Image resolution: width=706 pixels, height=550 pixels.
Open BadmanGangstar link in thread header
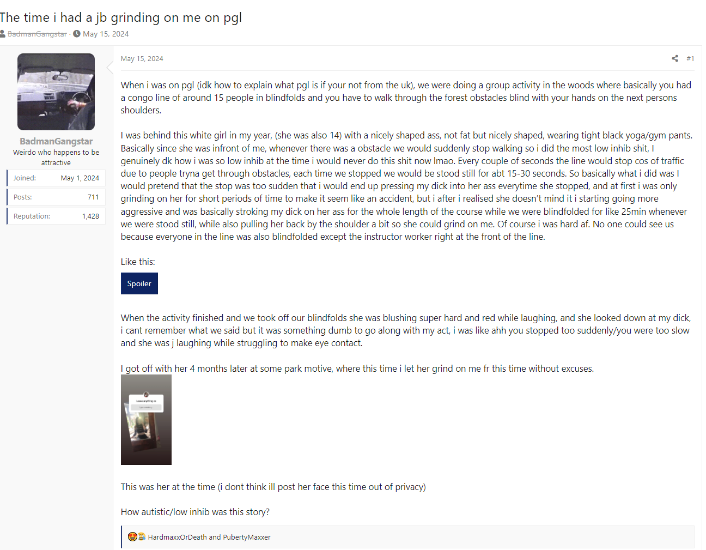[37, 34]
